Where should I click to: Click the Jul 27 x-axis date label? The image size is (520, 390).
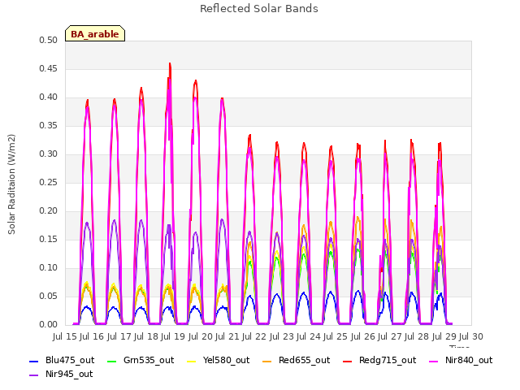point(390,336)
